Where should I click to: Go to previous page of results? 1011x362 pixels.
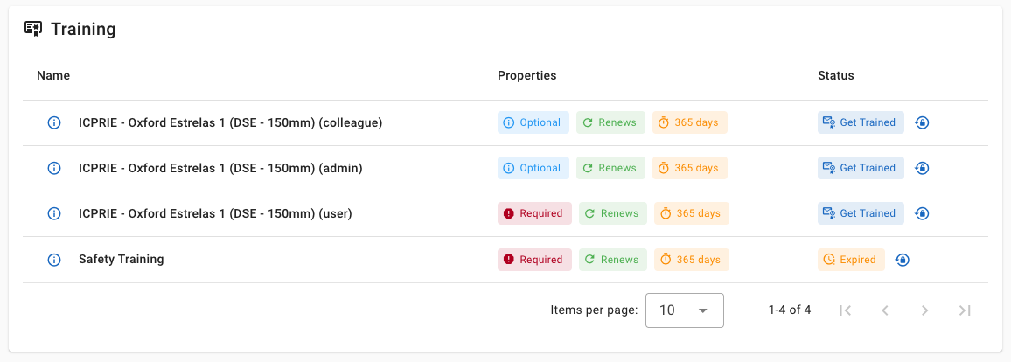pyautogui.click(x=884, y=310)
